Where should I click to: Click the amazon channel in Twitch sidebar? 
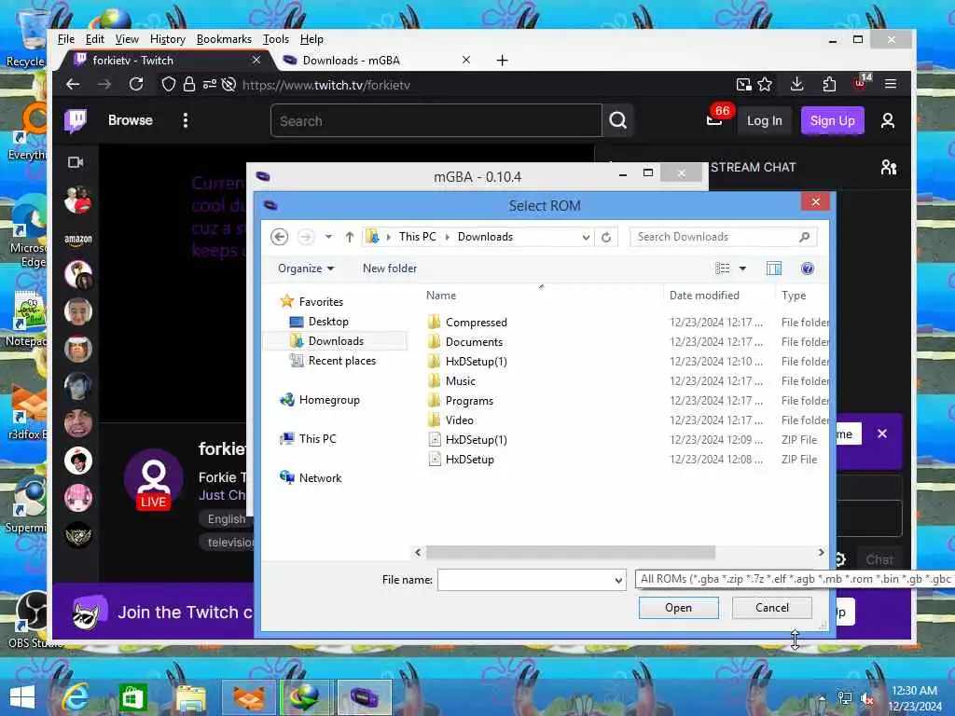pos(78,240)
